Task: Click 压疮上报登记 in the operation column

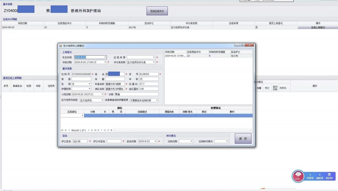Action: coord(318,27)
